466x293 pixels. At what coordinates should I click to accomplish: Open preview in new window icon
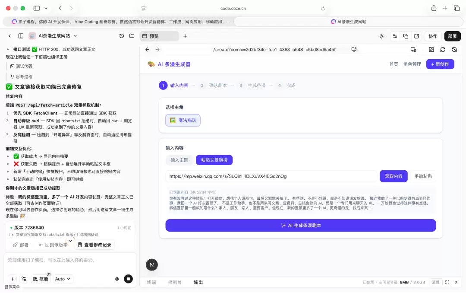(416, 36)
